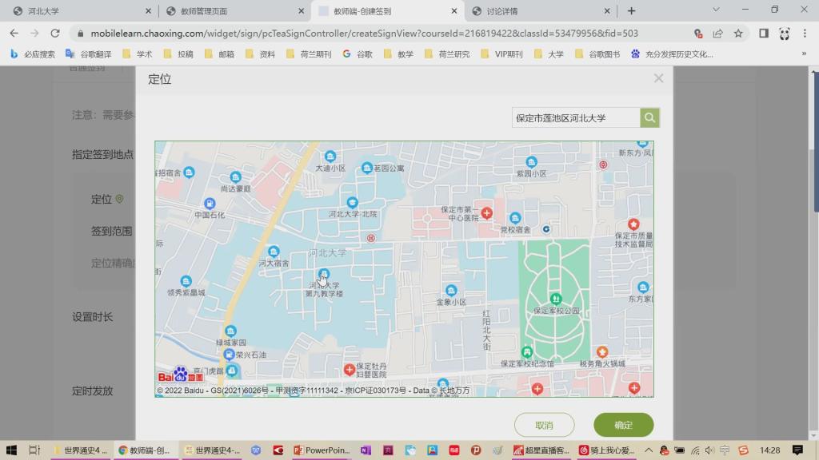Viewport: 819px width, 460px height.
Task: Open PowerPoint from the taskbar
Action: pos(322,450)
